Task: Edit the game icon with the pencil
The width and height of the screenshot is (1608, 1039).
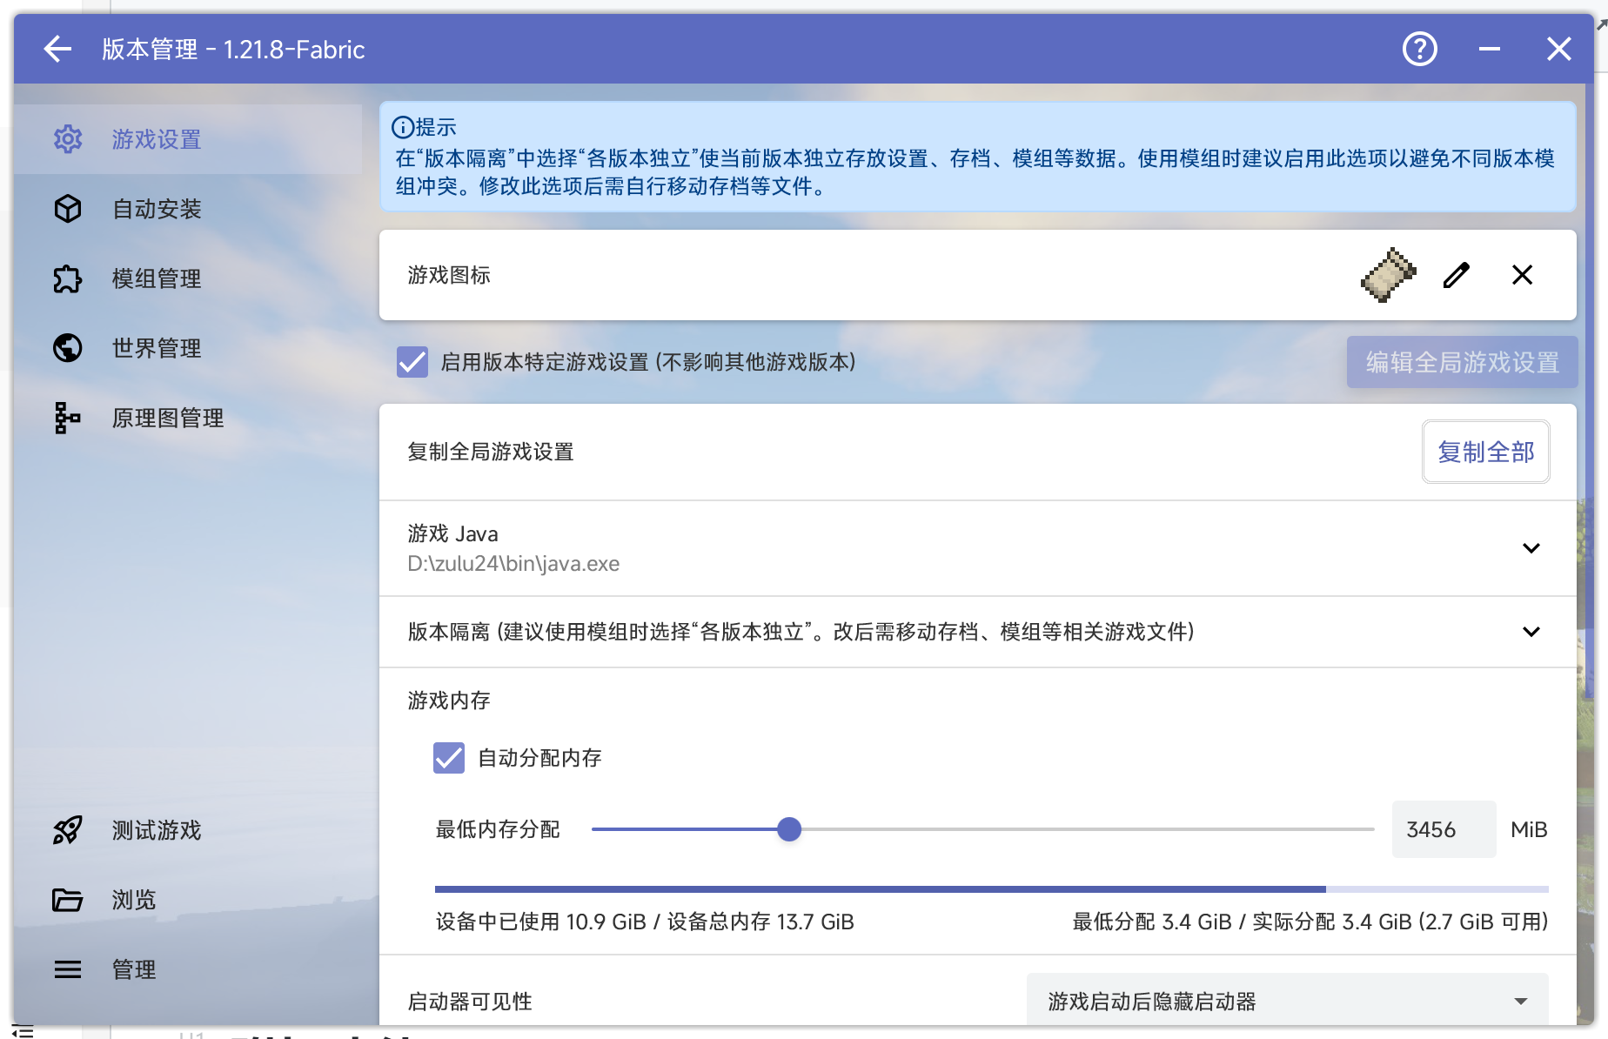Action: 1454,275
